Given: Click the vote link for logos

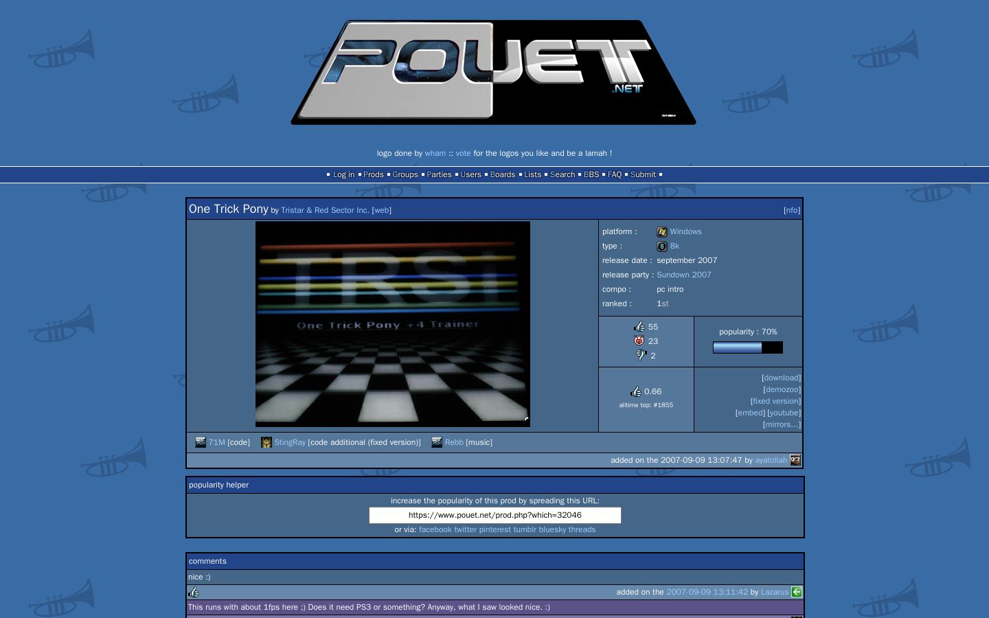Looking at the screenshot, I should 463,153.
